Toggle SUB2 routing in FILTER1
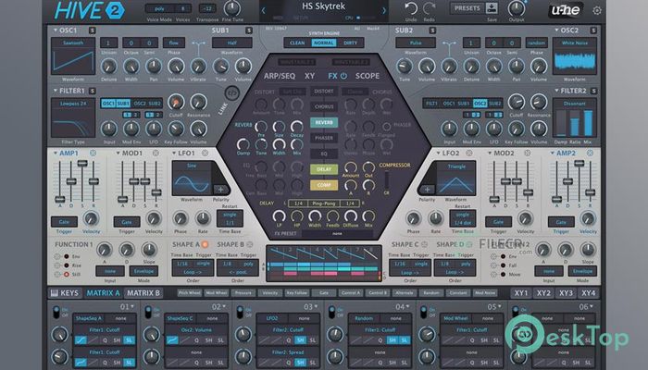The image size is (648, 370). point(155,104)
